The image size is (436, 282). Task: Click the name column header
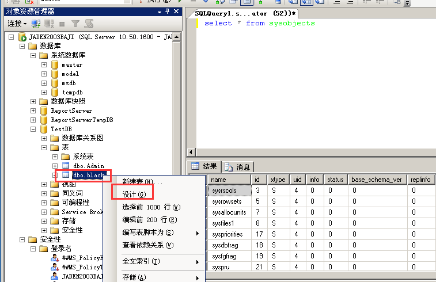tap(229, 180)
